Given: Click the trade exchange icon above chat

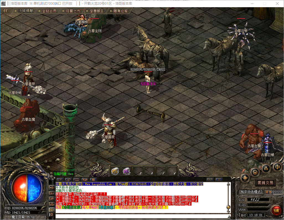Looking at the screenshot, I should (x=68, y=180).
